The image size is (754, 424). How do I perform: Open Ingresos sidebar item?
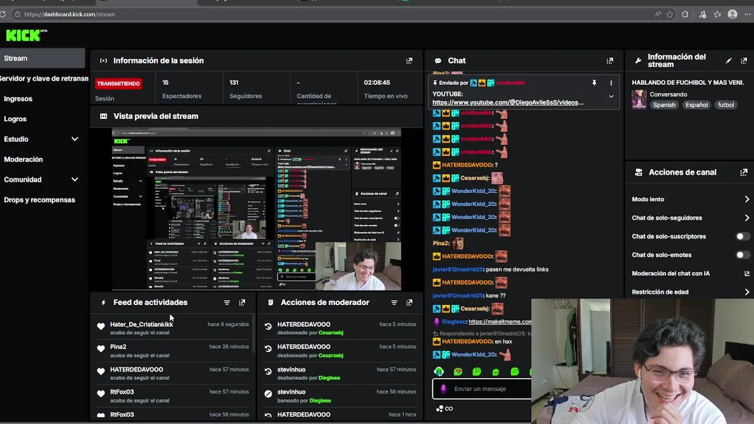click(x=18, y=99)
